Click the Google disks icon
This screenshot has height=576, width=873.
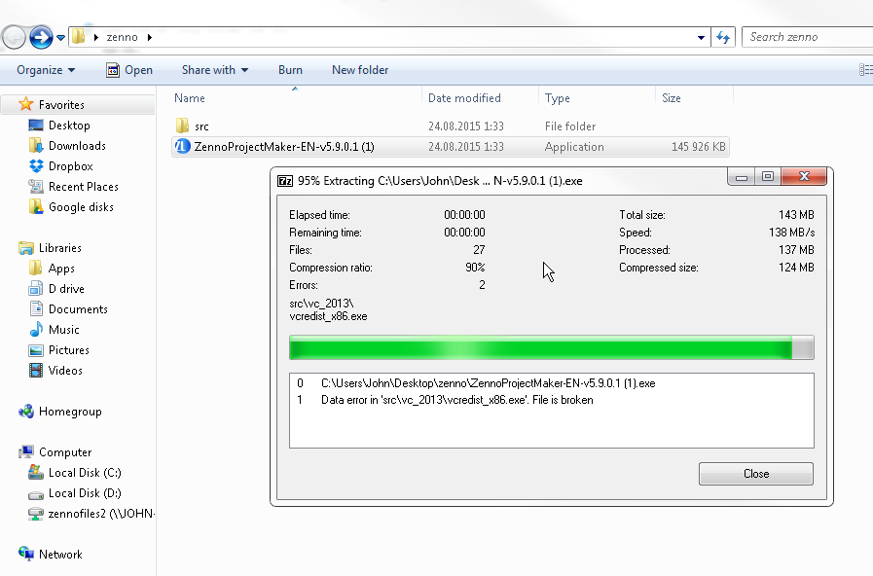pos(36,206)
